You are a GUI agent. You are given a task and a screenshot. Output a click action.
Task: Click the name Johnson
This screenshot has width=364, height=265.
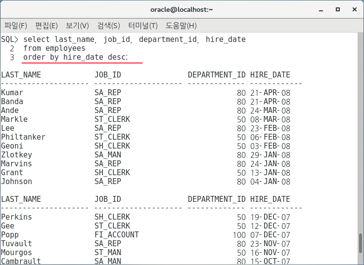click(16, 182)
